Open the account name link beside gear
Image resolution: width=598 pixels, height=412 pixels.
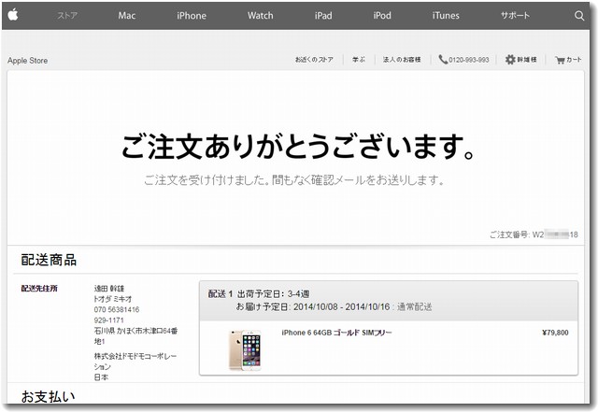click(x=527, y=60)
